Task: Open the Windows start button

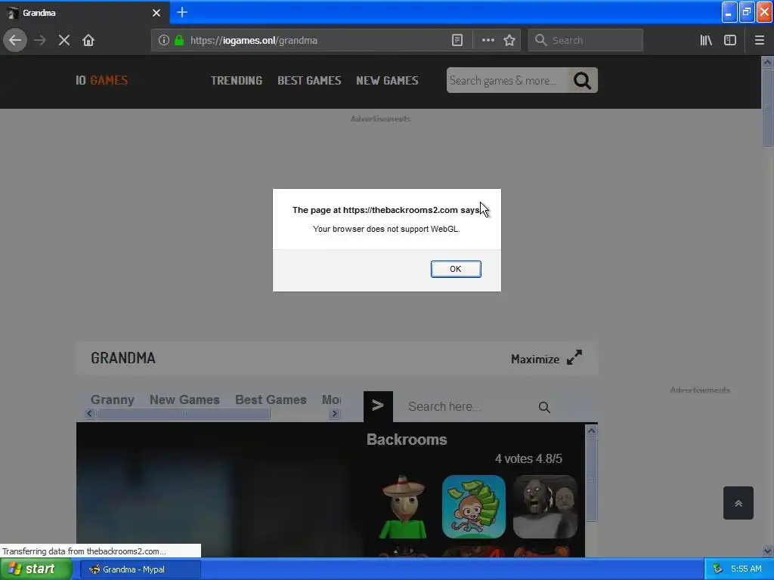Action: coord(36,569)
